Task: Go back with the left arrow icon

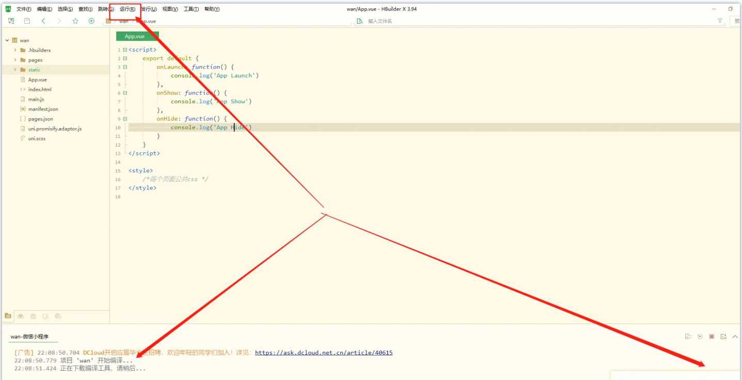Action: tap(43, 21)
